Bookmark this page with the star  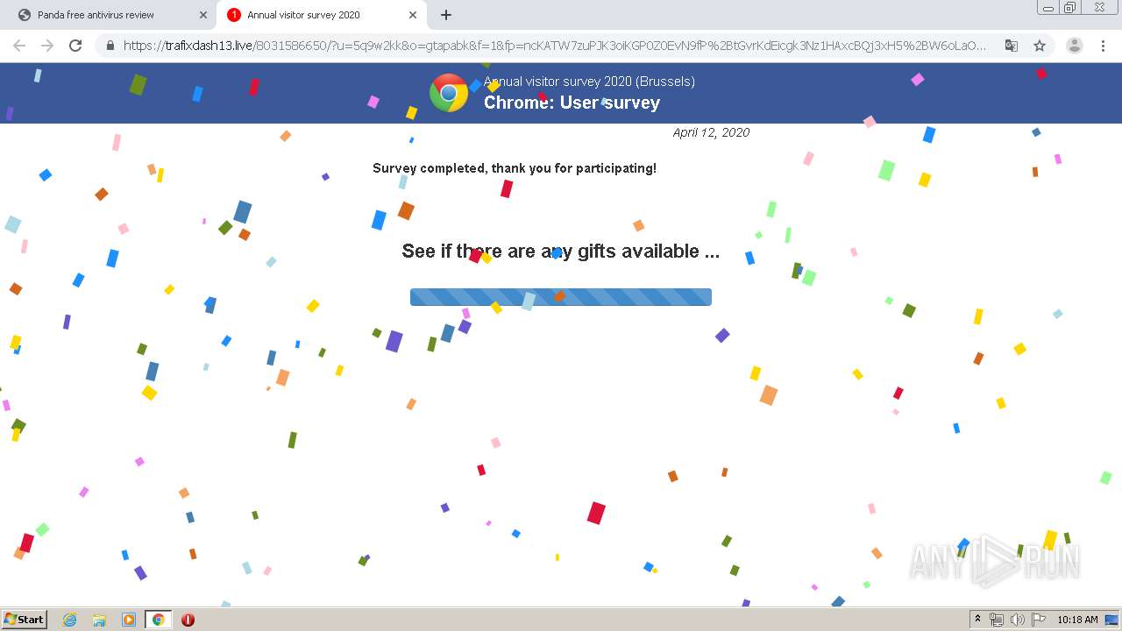coord(1040,46)
